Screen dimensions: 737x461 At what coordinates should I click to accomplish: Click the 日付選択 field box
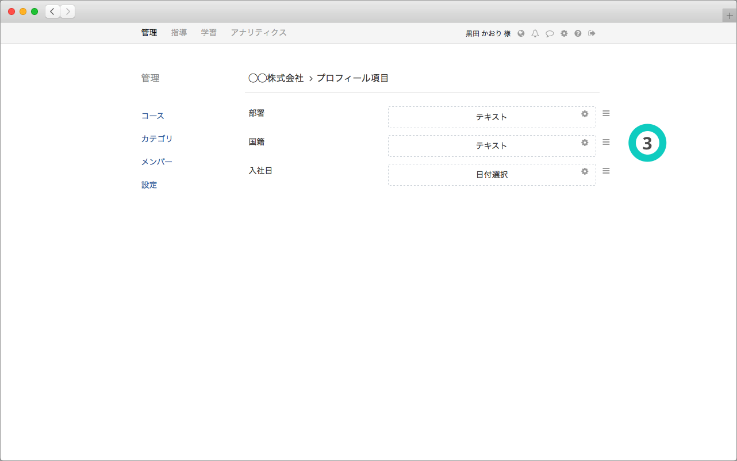coord(492,175)
